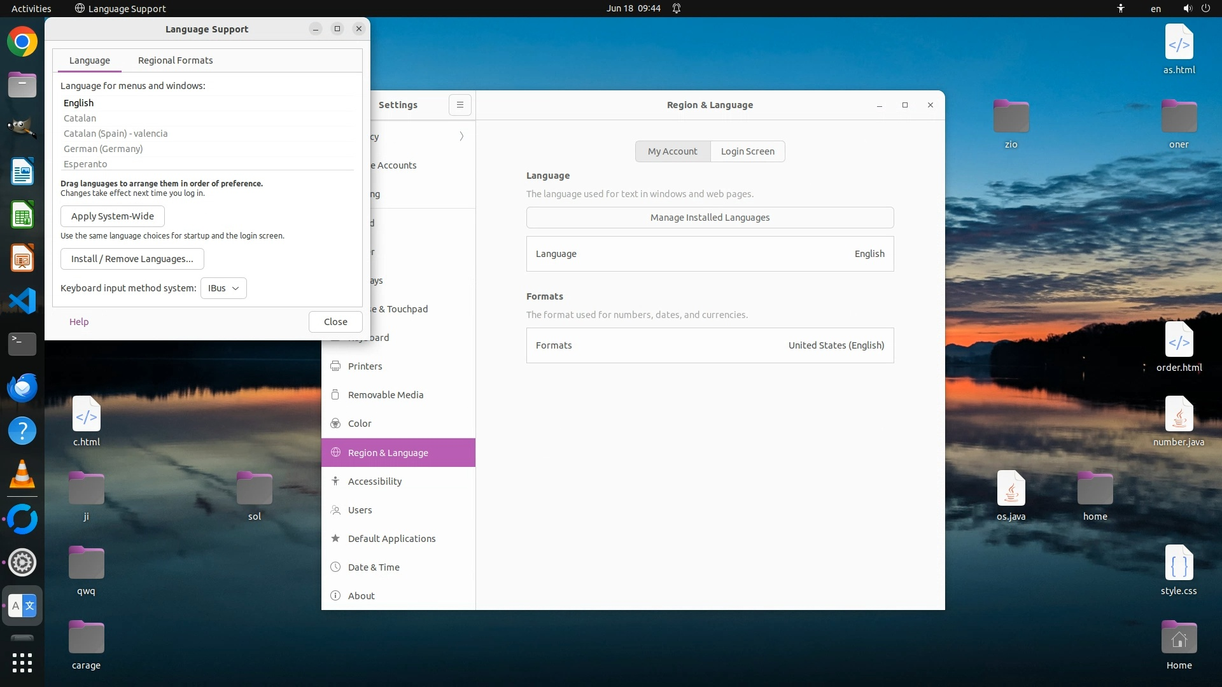
Task: Open Visual Studio Code in dock
Action: pyautogui.click(x=22, y=301)
